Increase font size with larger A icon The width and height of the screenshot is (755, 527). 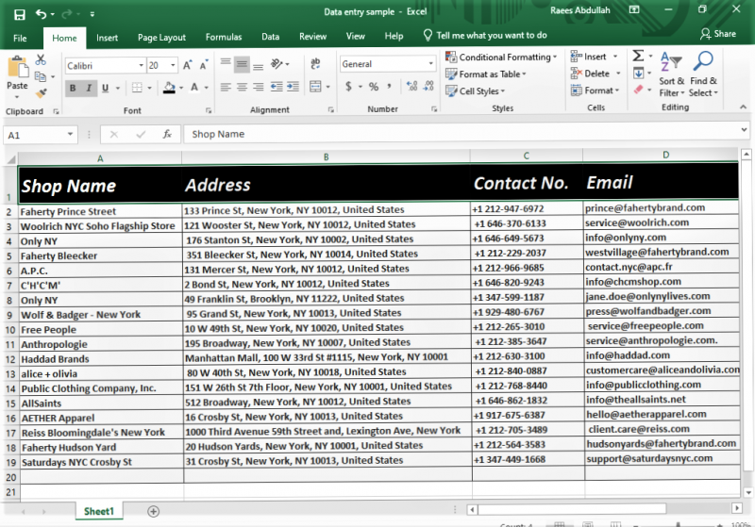187,65
